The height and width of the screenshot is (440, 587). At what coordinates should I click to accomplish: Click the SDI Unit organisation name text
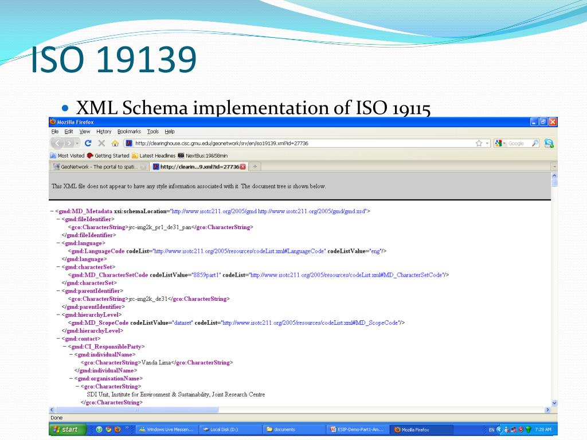point(175,394)
